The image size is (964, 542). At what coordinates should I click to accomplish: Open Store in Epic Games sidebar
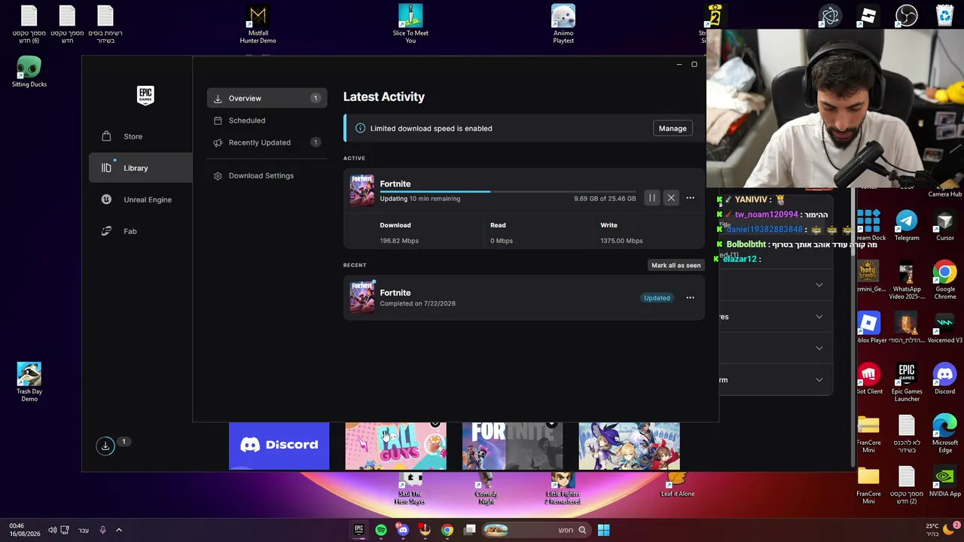tap(133, 136)
